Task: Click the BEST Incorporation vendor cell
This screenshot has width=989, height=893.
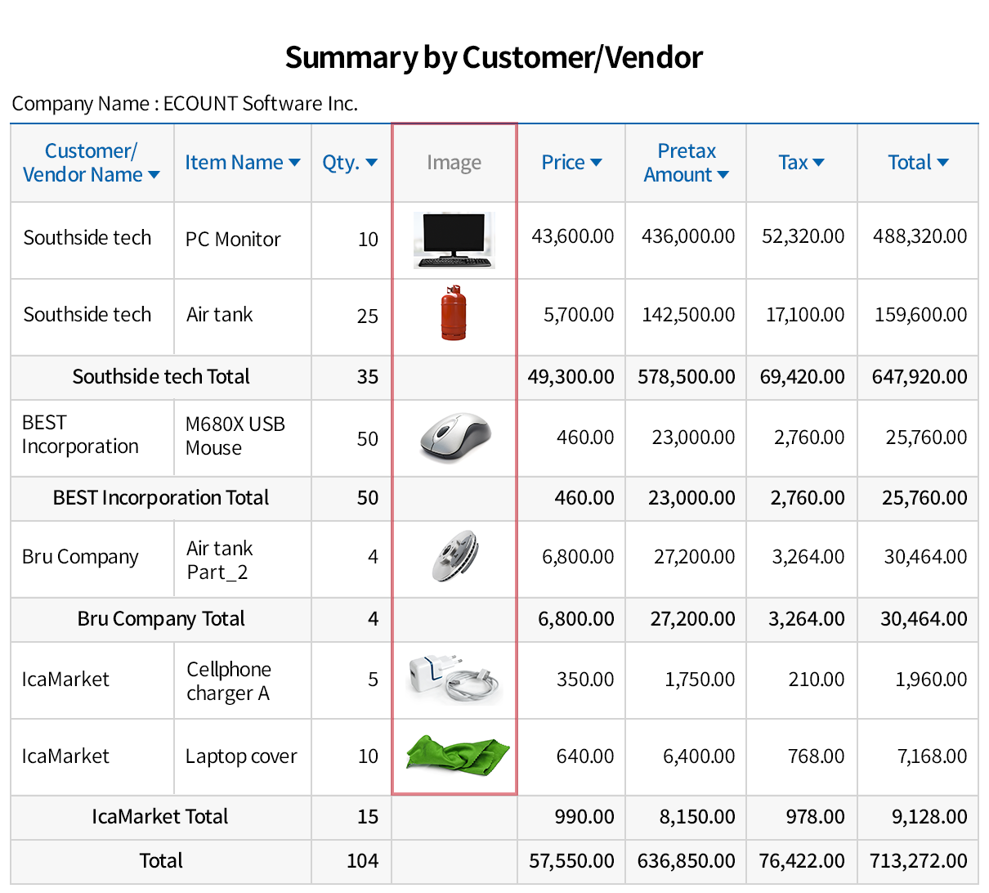Action: 80,435
